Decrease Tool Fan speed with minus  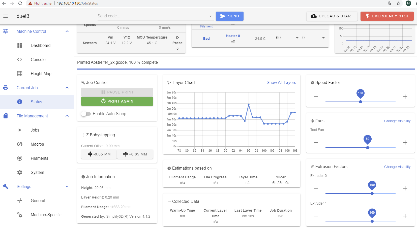click(x=316, y=143)
